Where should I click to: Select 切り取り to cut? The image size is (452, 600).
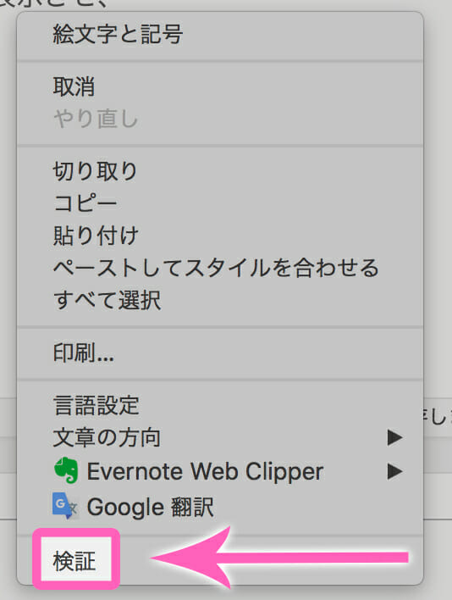tap(95, 170)
